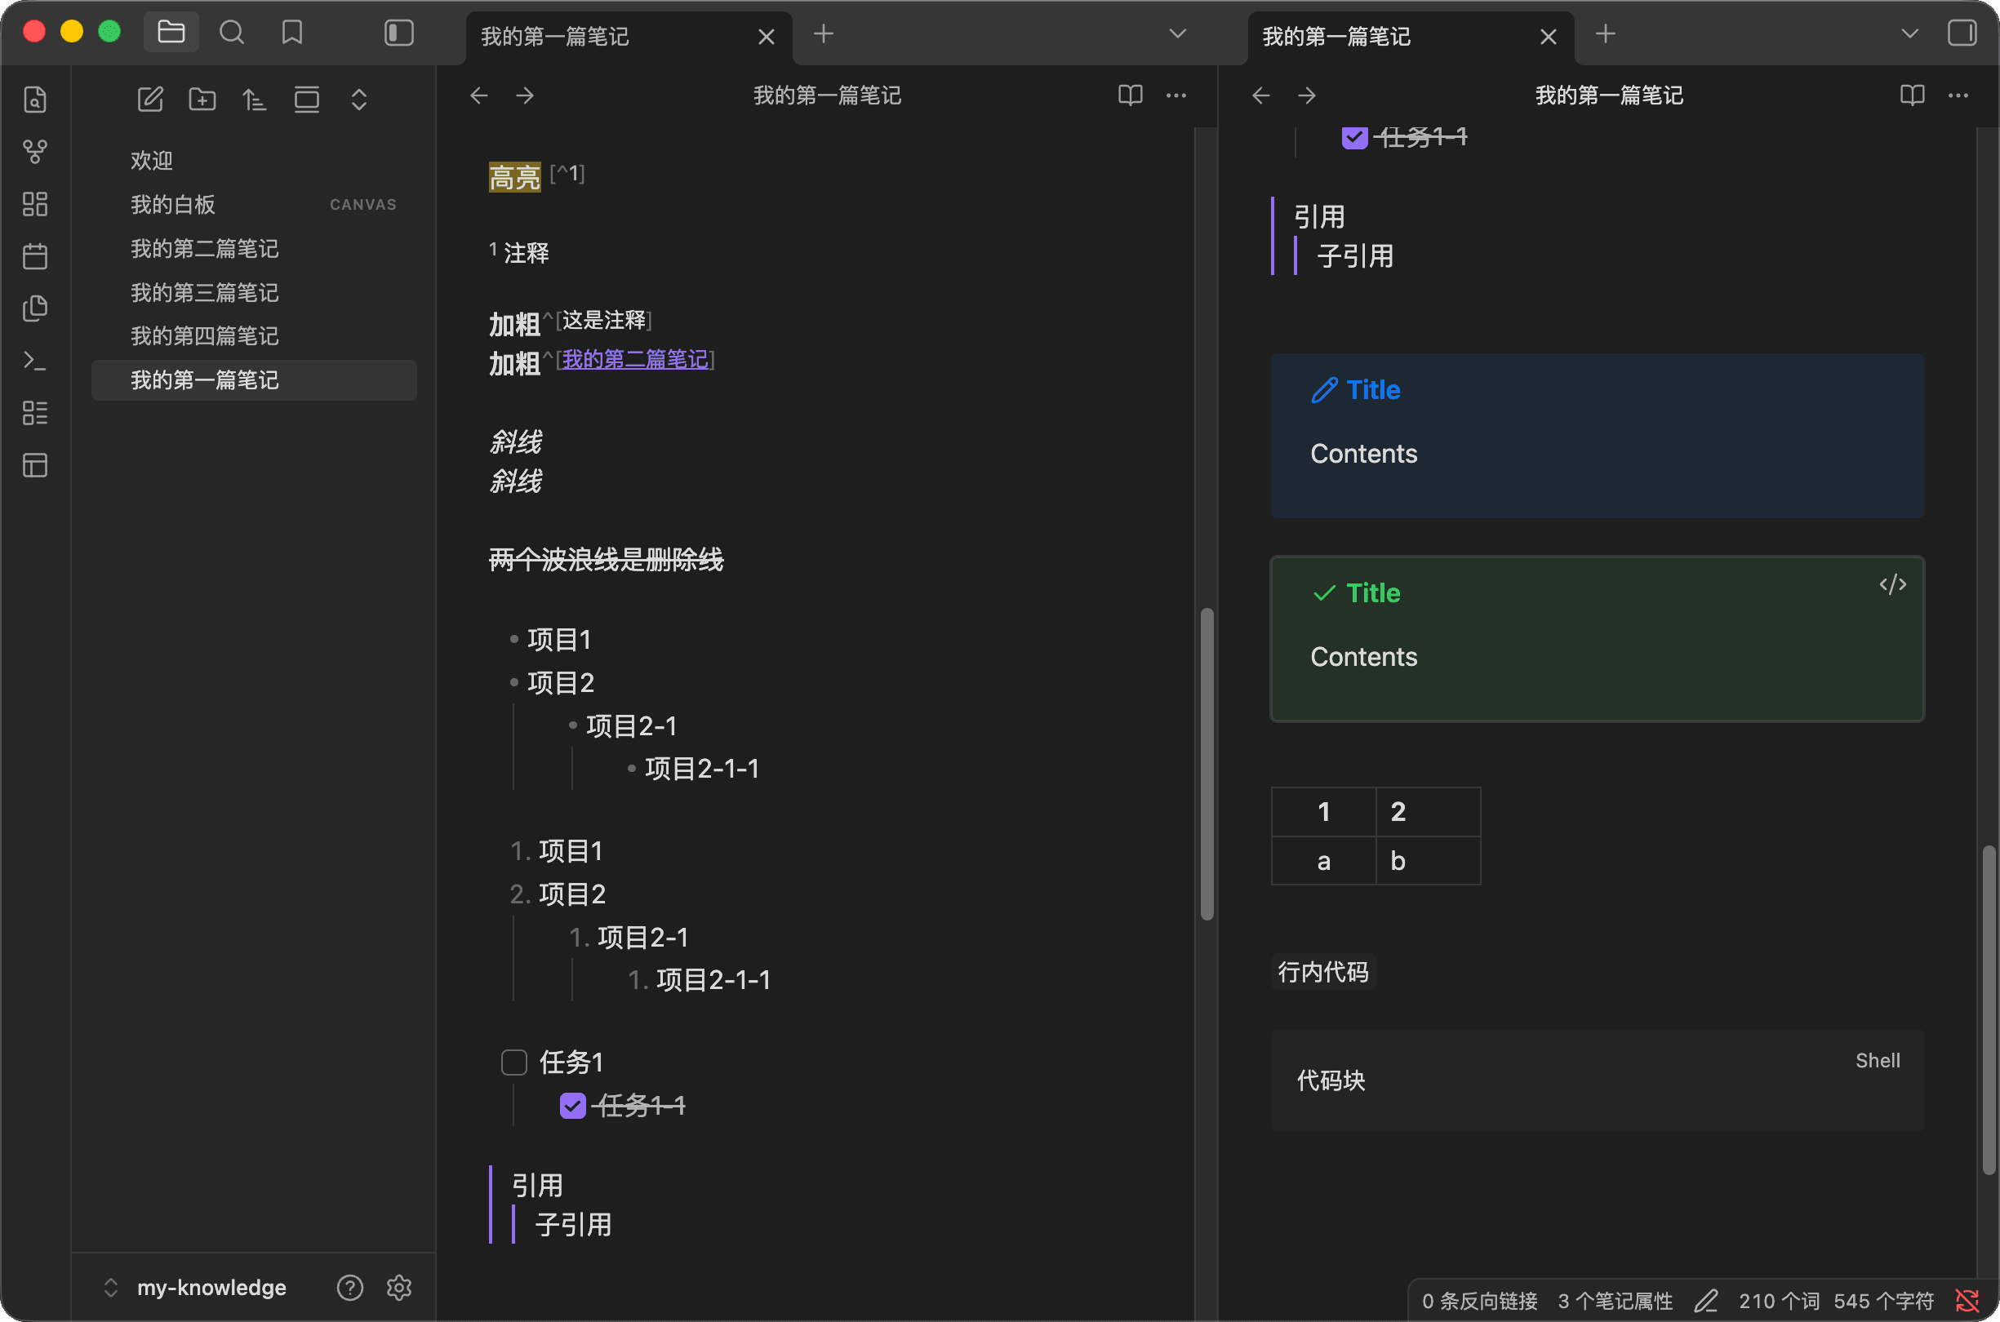The image size is (2000, 1322).
Task: Open the bookmarks panel icon
Action: [x=291, y=33]
